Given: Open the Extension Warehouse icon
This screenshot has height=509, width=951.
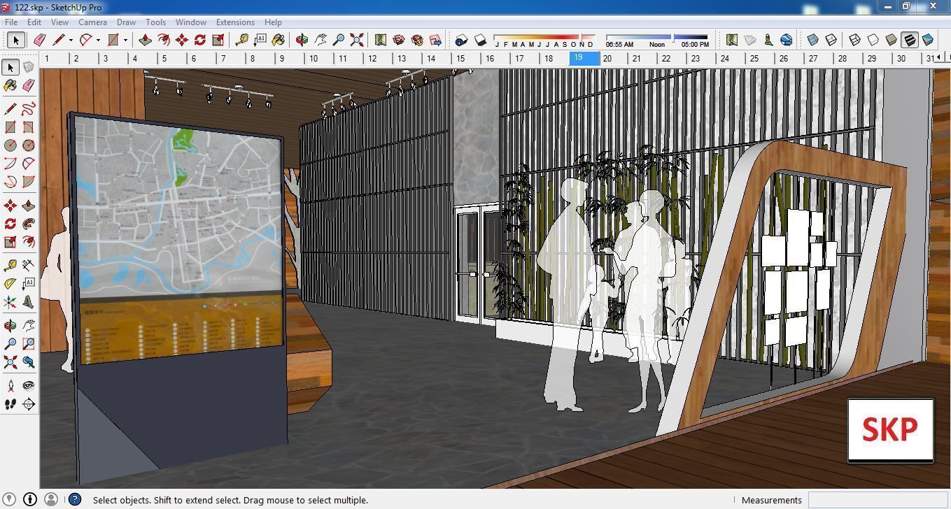Looking at the screenshot, I should point(417,40).
